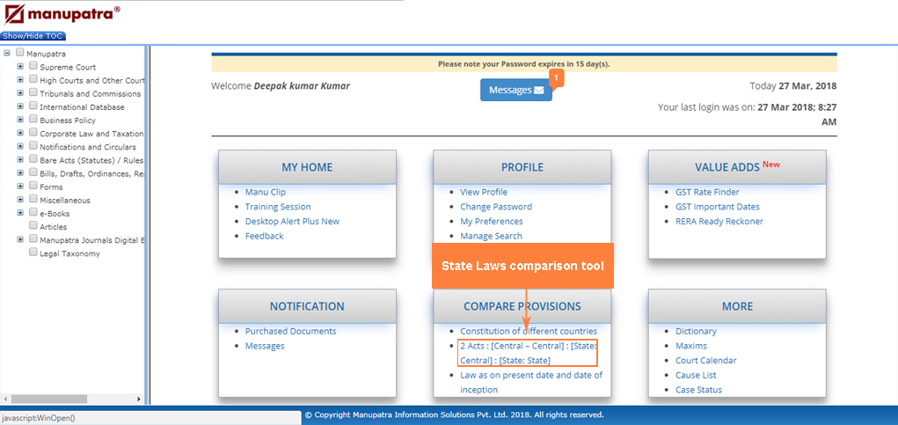898x425 pixels.
Task: Expand the International Database node
Action: (20, 106)
